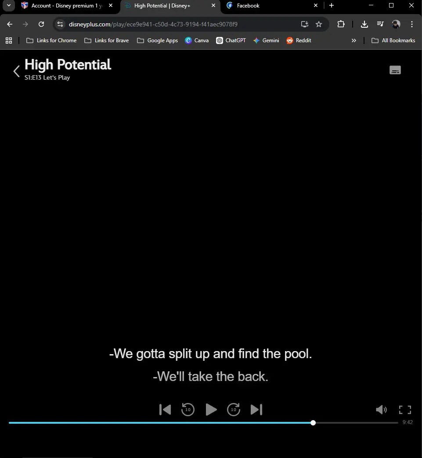View site information icon in address bar

pyautogui.click(x=60, y=24)
